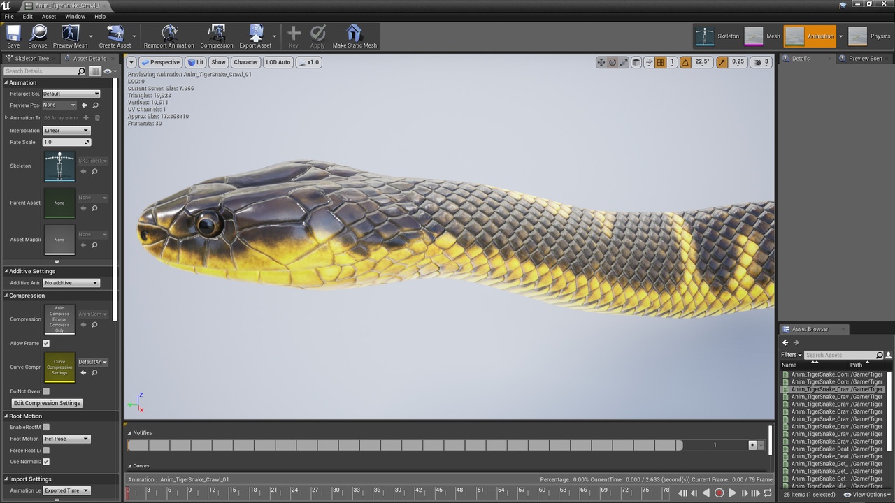Image resolution: width=895 pixels, height=503 pixels.
Task: Select the scale gizmo mode icon
Action: 624,62
